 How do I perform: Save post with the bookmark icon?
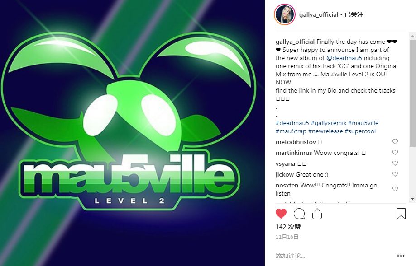(x=401, y=214)
